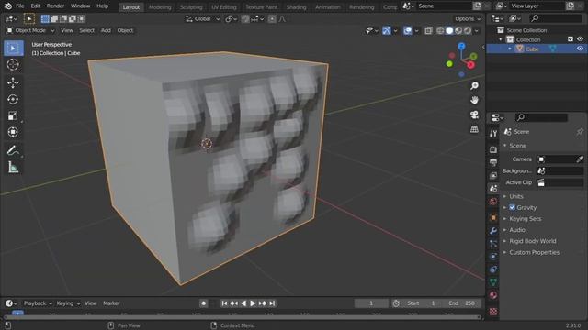Viewport: 588px width, 330px height.
Task: Activate the Transform tool
Action: pyautogui.click(x=13, y=132)
